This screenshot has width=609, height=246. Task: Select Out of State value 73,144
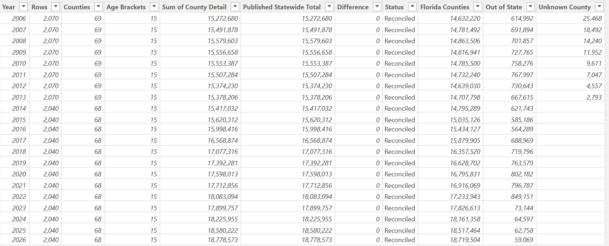tap(524, 208)
